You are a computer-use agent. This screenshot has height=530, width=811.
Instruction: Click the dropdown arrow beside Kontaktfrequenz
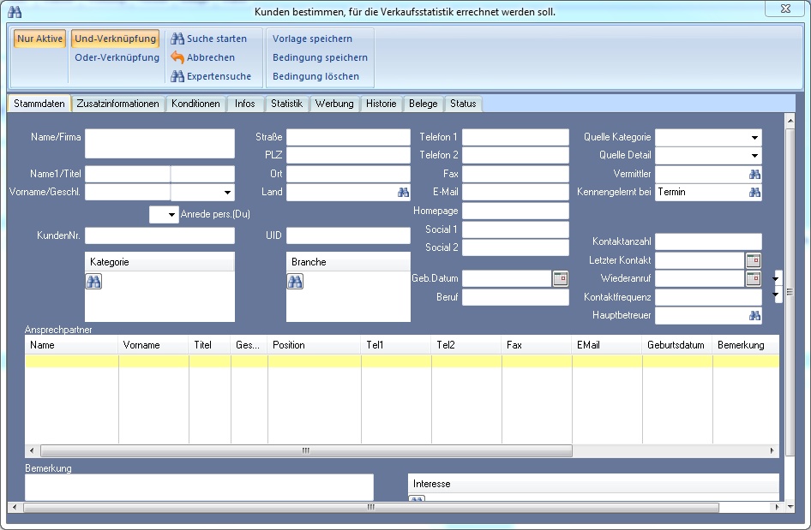point(775,295)
